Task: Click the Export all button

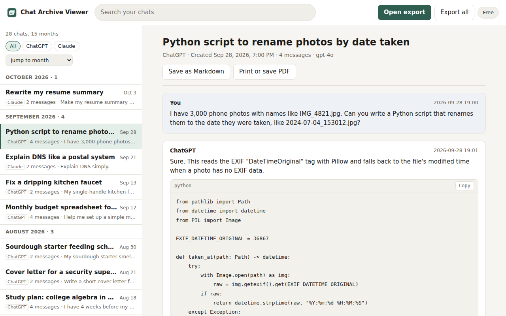Action: (x=454, y=12)
